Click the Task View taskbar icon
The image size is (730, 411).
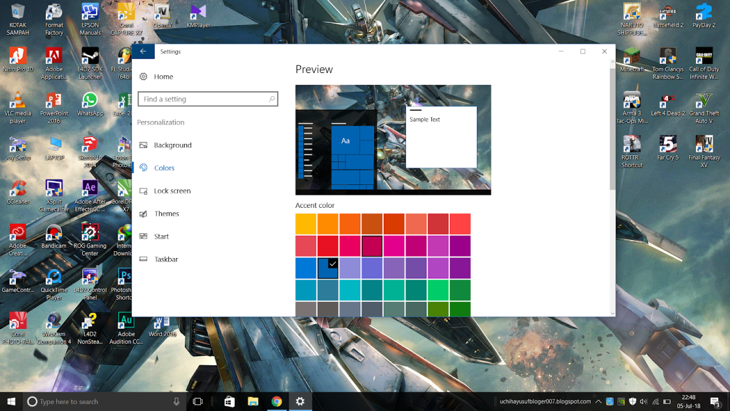coord(197,401)
